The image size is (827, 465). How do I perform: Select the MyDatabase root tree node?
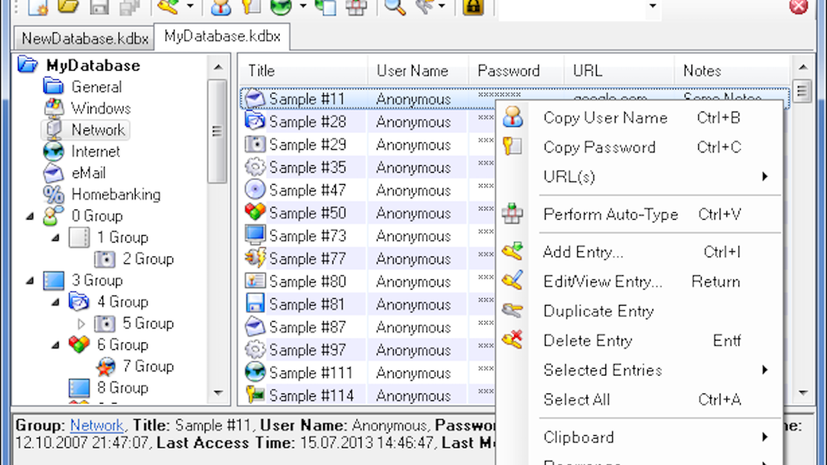coord(92,65)
